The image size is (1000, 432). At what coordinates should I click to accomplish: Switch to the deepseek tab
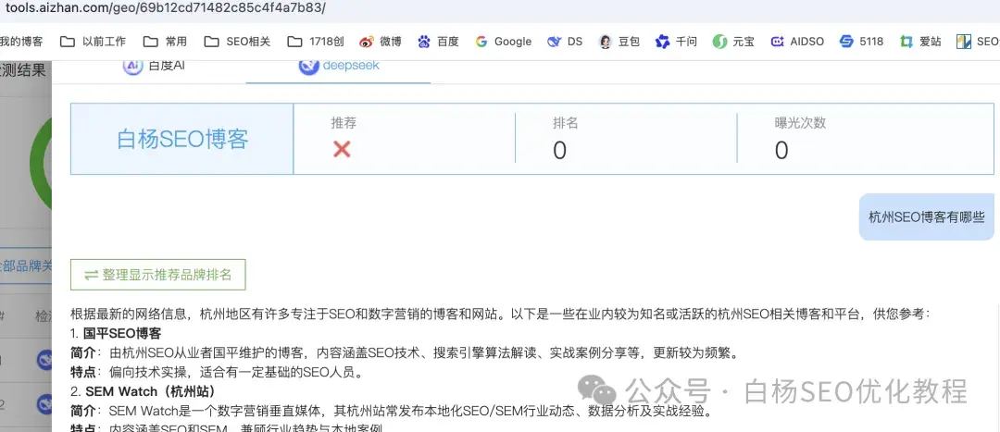point(339,65)
